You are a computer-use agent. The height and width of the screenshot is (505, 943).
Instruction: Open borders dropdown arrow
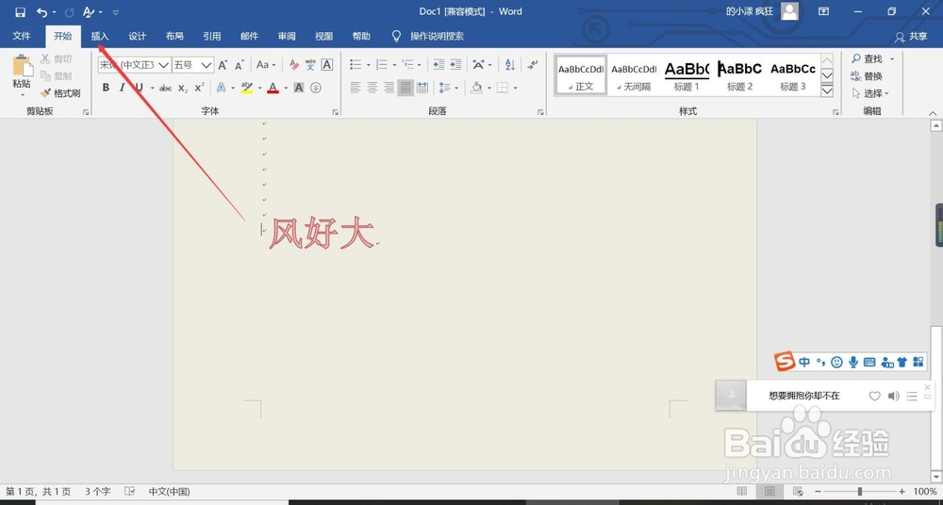(x=516, y=88)
